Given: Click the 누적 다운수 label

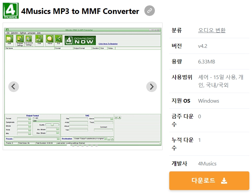Looking at the screenshot, I should pos(183,144).
